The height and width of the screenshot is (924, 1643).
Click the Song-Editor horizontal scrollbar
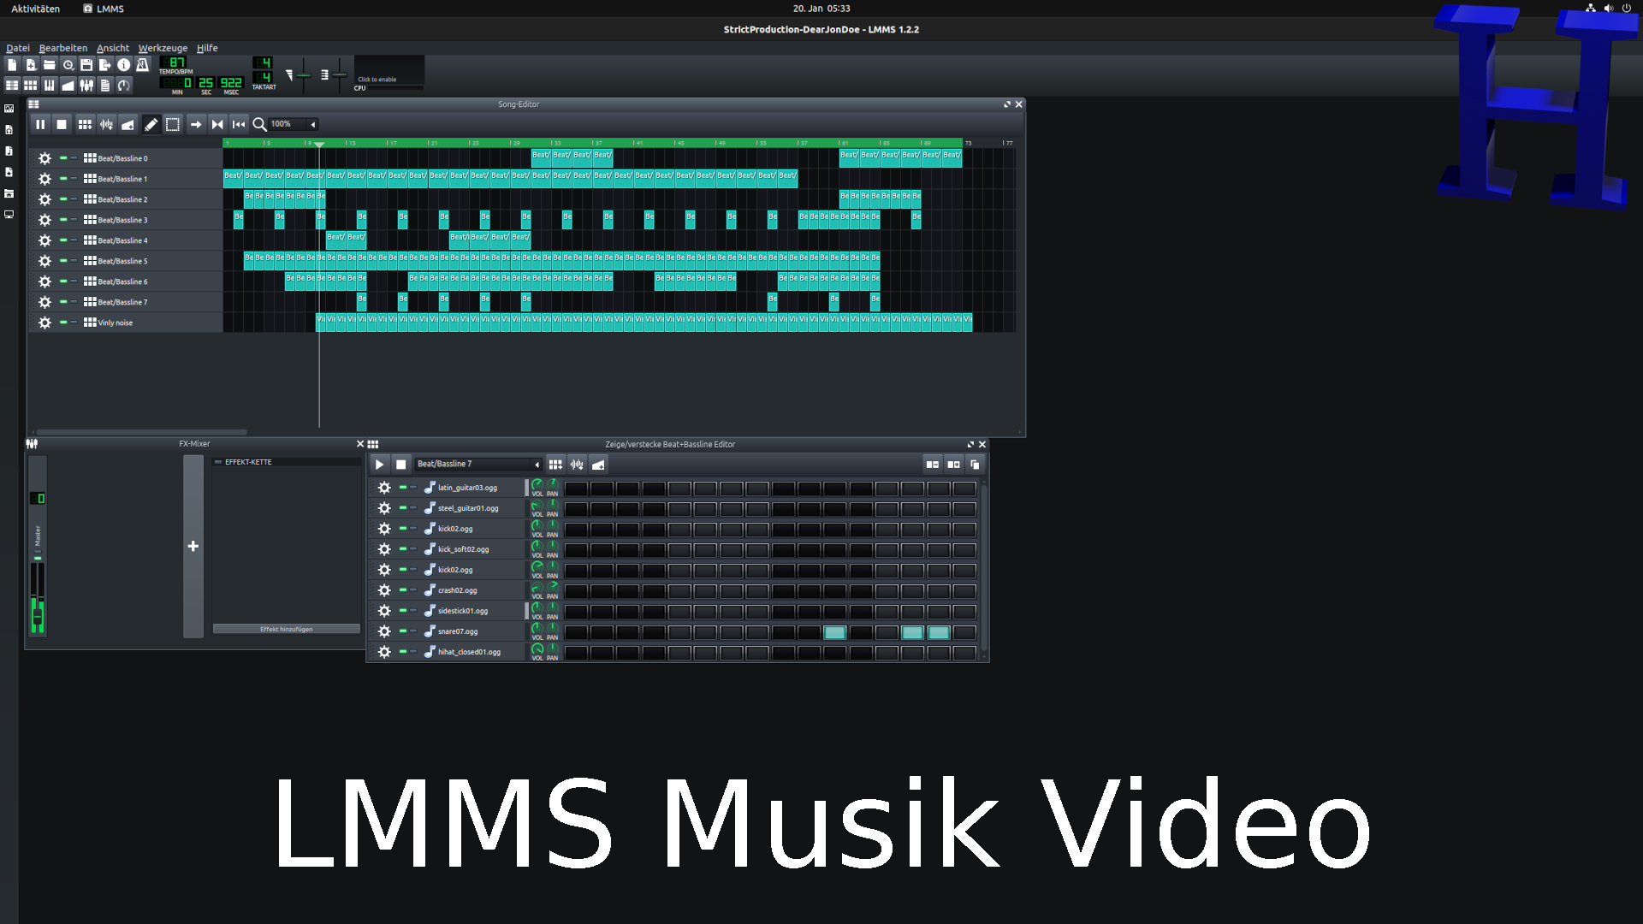141,432
